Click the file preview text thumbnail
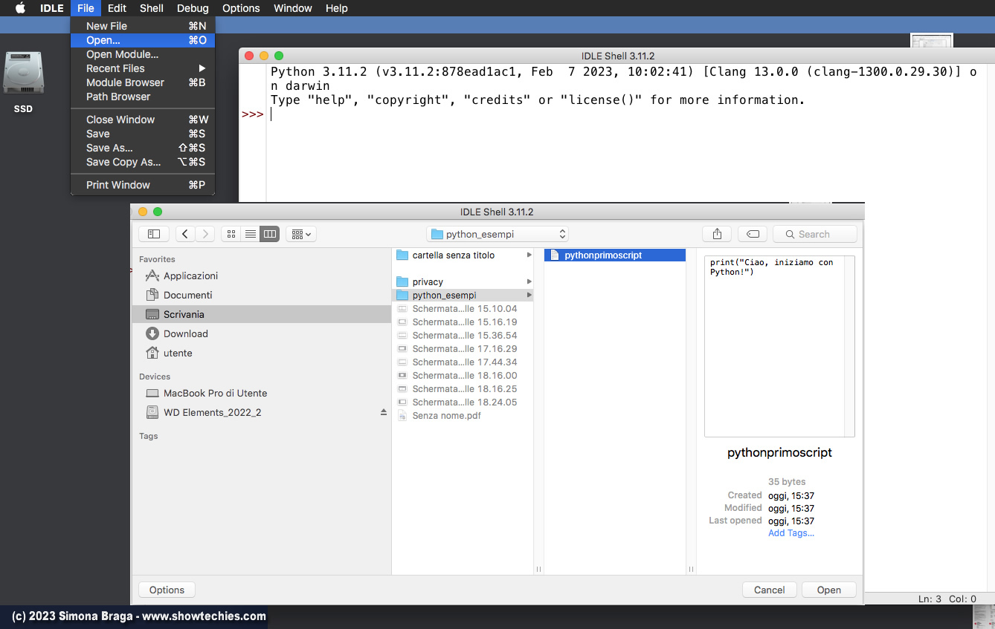Viewport: 995px width, 629px height. pyautogui.click(x=779, y=346)
